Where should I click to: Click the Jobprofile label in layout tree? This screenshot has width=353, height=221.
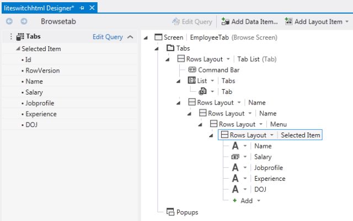pos(269,168)
